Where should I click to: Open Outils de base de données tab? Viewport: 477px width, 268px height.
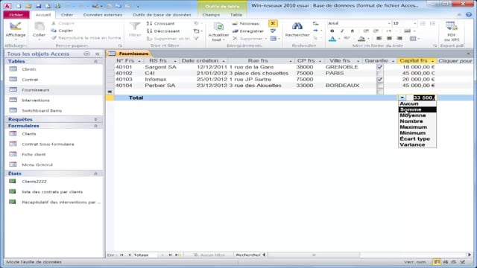pos(162,15)
